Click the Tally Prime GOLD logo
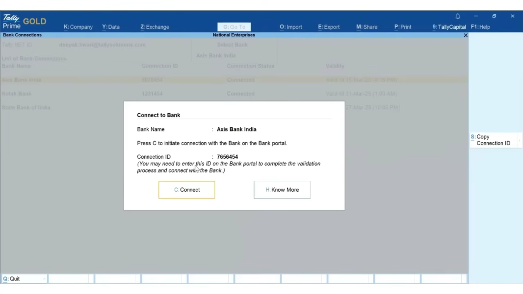Screen dimensions: 523x294 click(25, 21)
